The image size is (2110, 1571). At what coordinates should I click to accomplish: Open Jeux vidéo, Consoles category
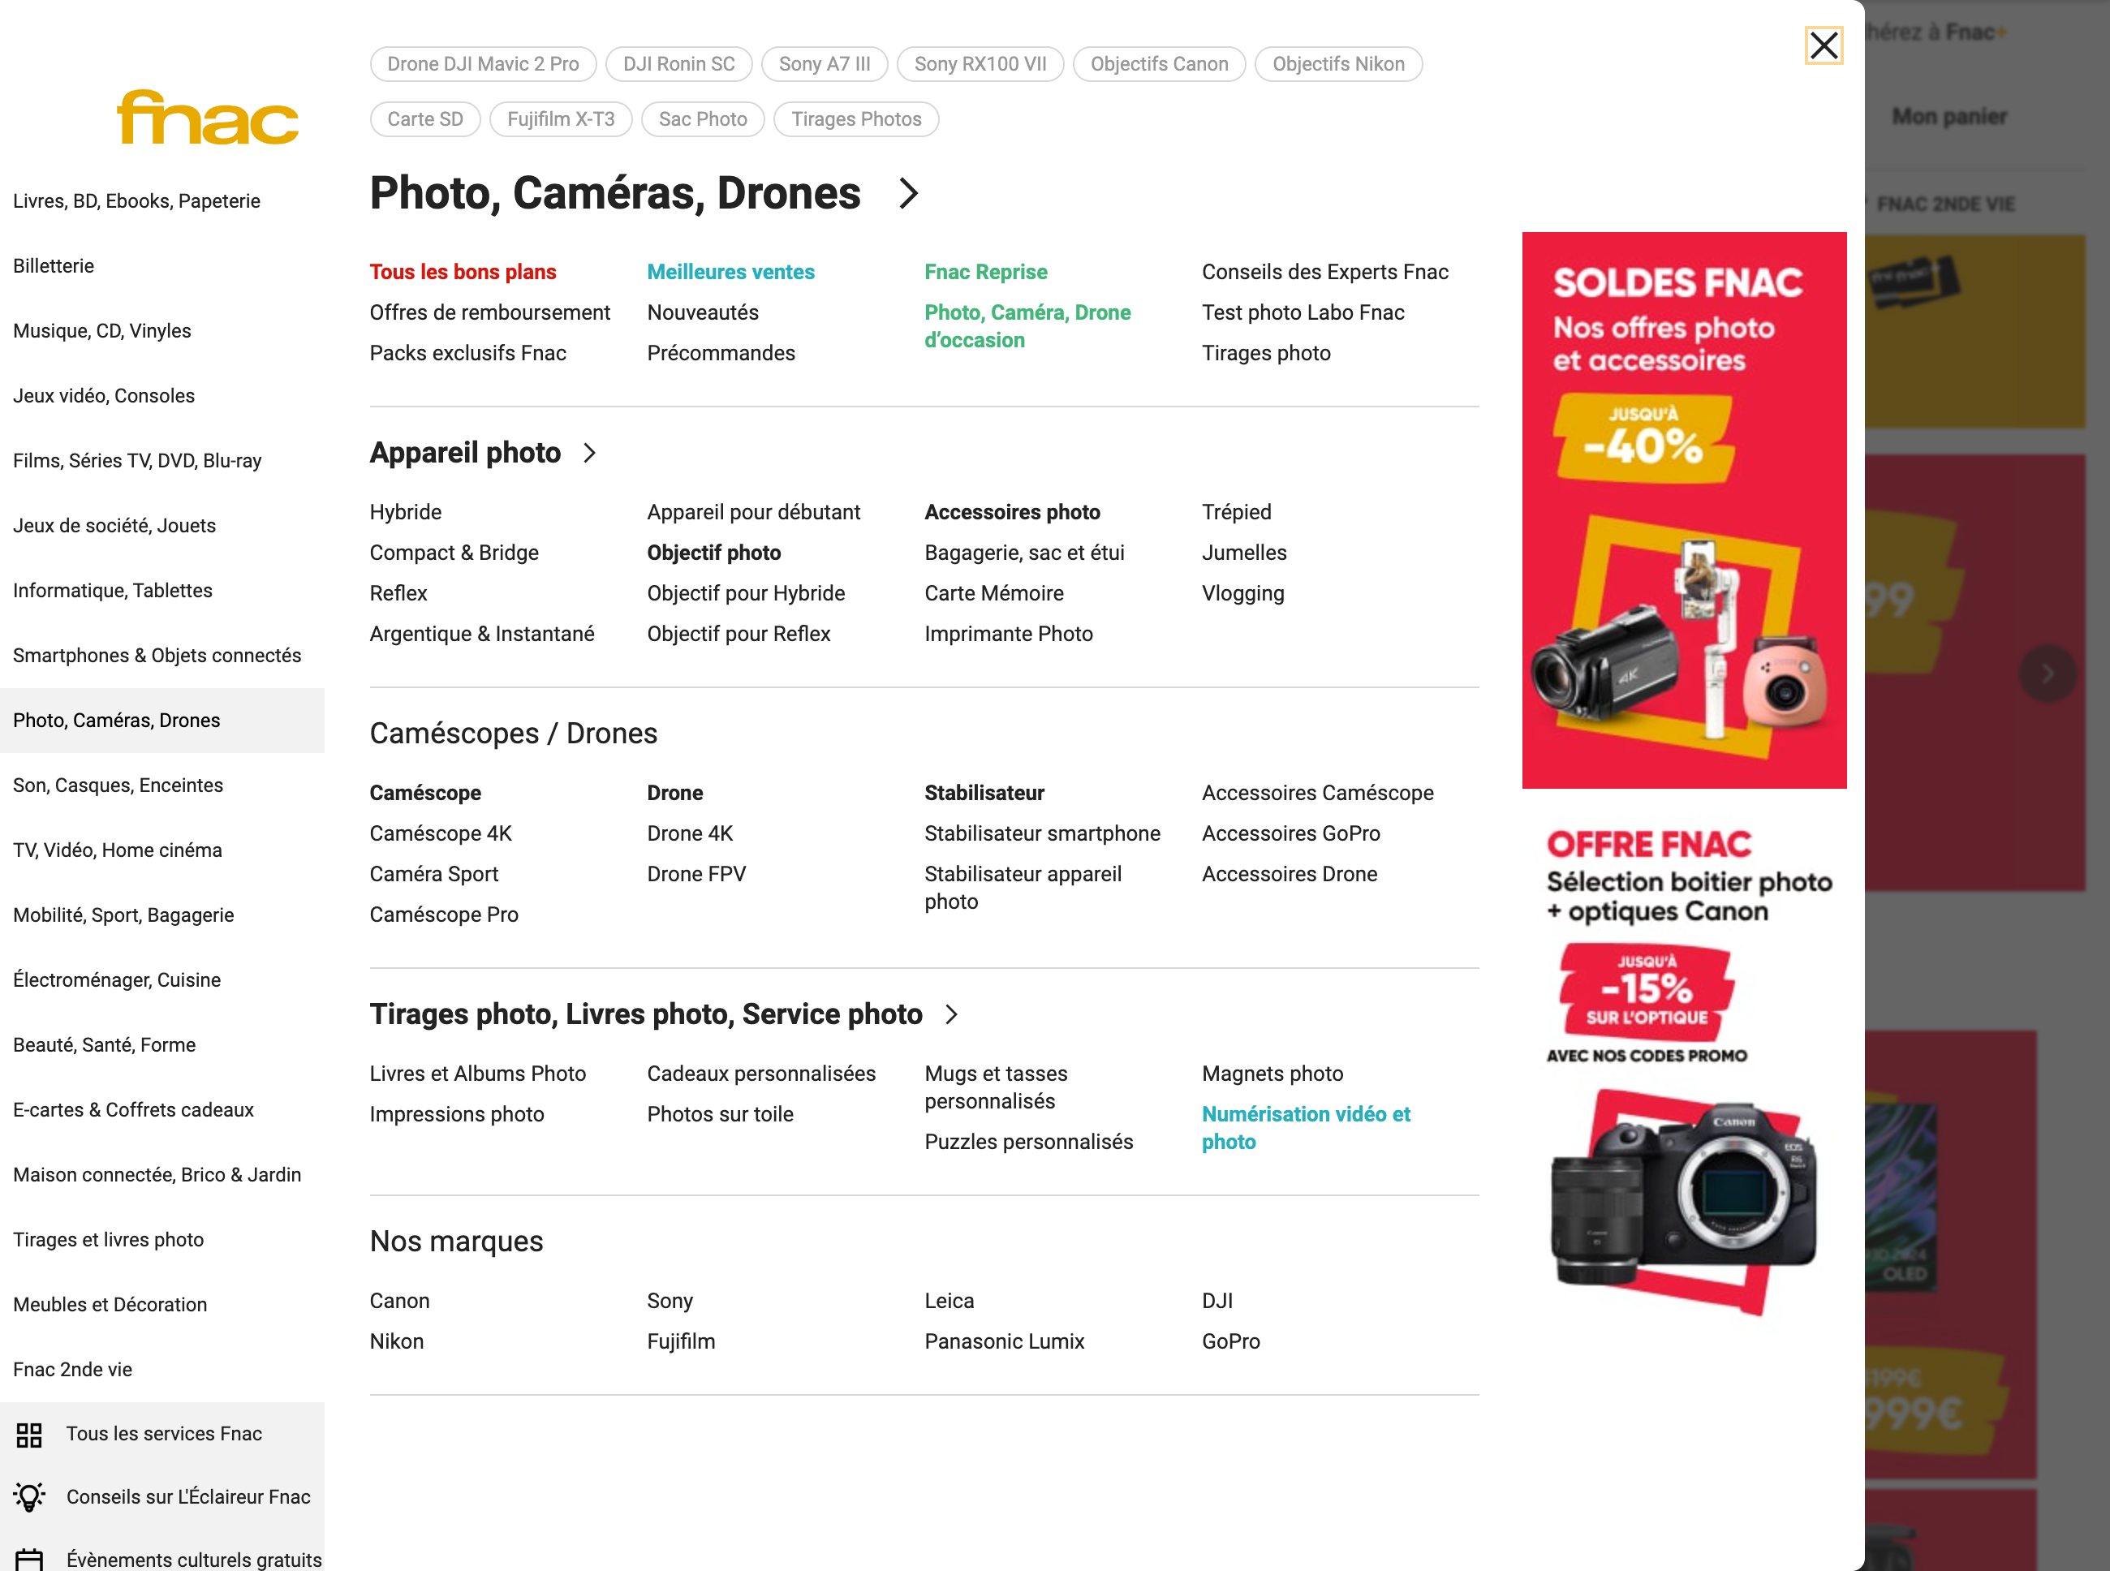pos(104,396)
